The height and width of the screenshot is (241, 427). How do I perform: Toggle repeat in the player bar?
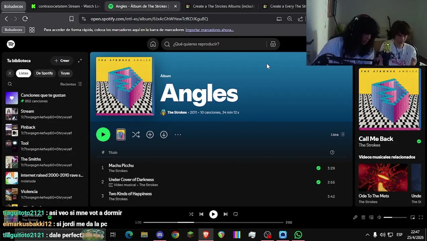(x=236, y=214)
